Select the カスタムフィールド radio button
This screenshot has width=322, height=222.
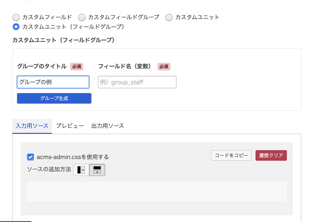pyautogui.click(x=16, y=17)
